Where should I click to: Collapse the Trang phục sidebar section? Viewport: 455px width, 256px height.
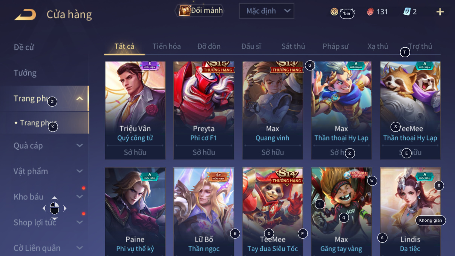click(x=80, y=99)
